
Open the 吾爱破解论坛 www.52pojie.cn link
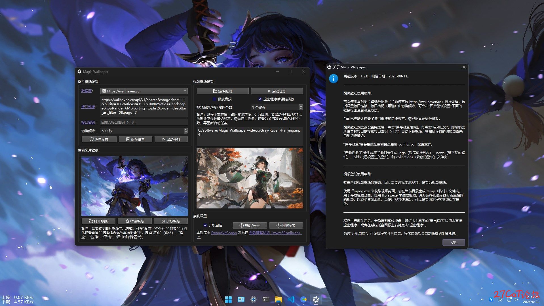[275, 233]
